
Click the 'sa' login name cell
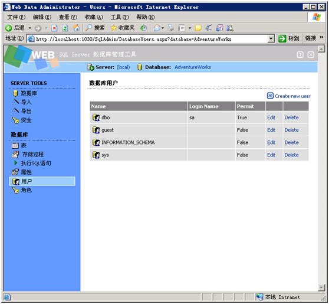pyautogui.click(x=211, y=117)
